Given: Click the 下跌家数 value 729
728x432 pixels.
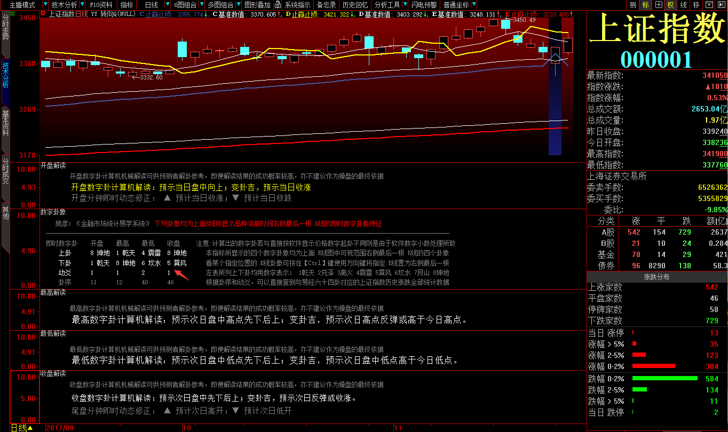Looking at the screenshot, I should 712,321.
